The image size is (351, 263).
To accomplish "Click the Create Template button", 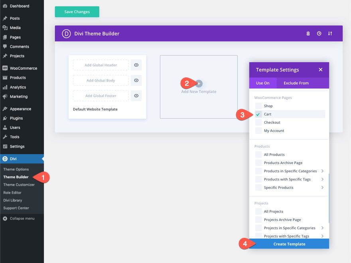I will [x=289, y=244].
